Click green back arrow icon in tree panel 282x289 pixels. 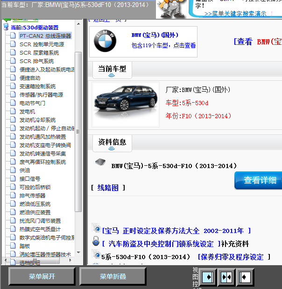click(7, 20)
